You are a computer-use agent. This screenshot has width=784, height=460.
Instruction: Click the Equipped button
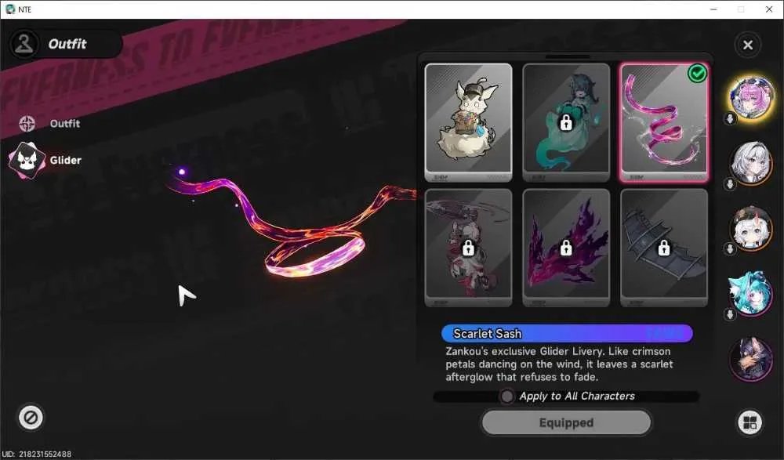[567, 423]
